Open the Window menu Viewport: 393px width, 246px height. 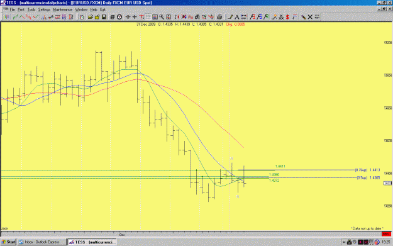pyautogui.click(x=81, y=9)
